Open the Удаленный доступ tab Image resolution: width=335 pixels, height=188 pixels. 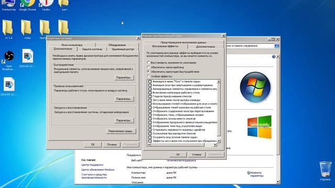[123, 49]
